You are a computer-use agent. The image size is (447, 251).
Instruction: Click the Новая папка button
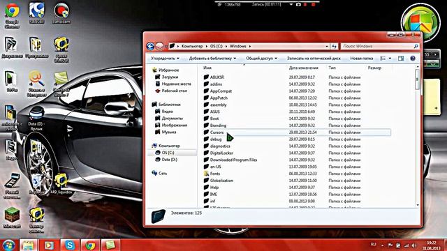point(362,59)
